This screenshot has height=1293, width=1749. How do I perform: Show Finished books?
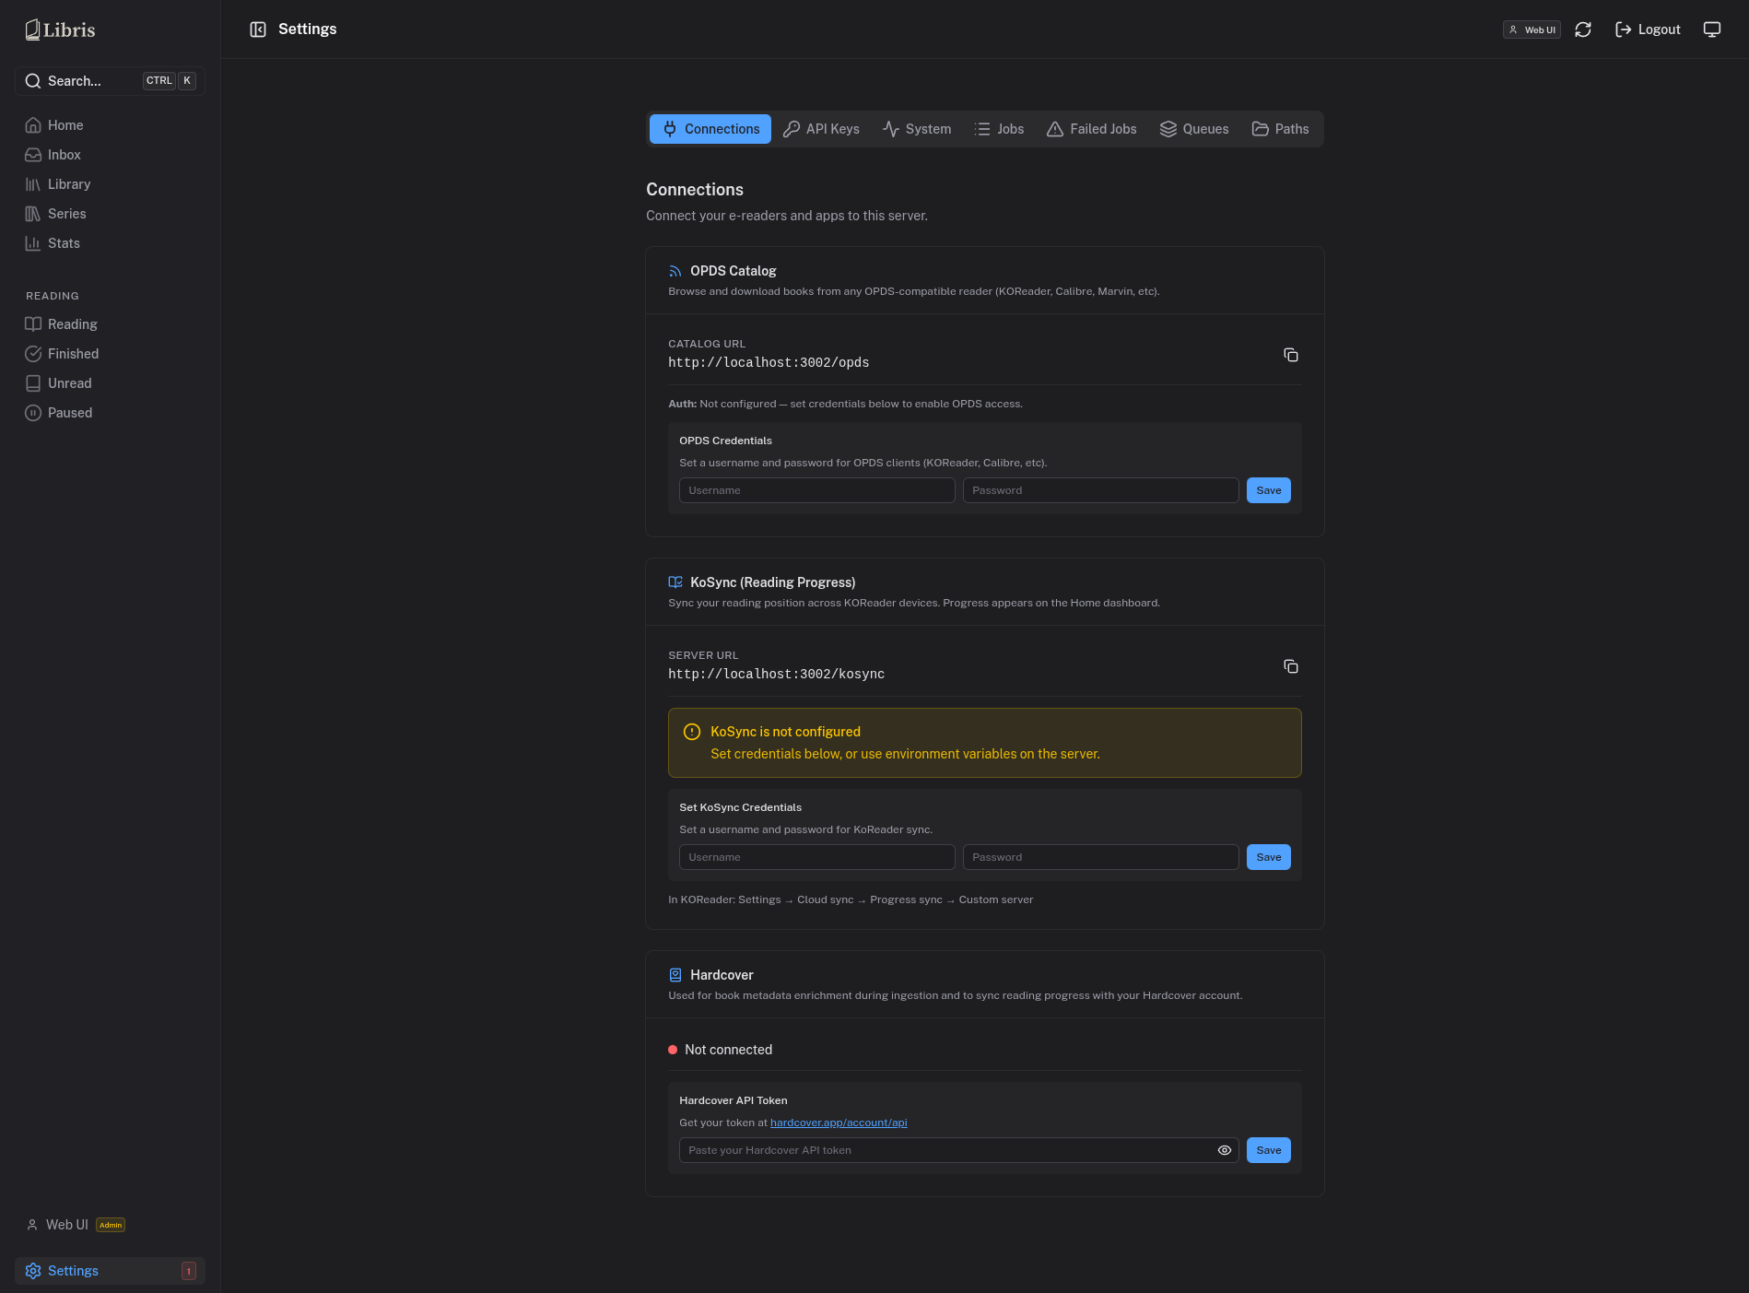[110, 354]
